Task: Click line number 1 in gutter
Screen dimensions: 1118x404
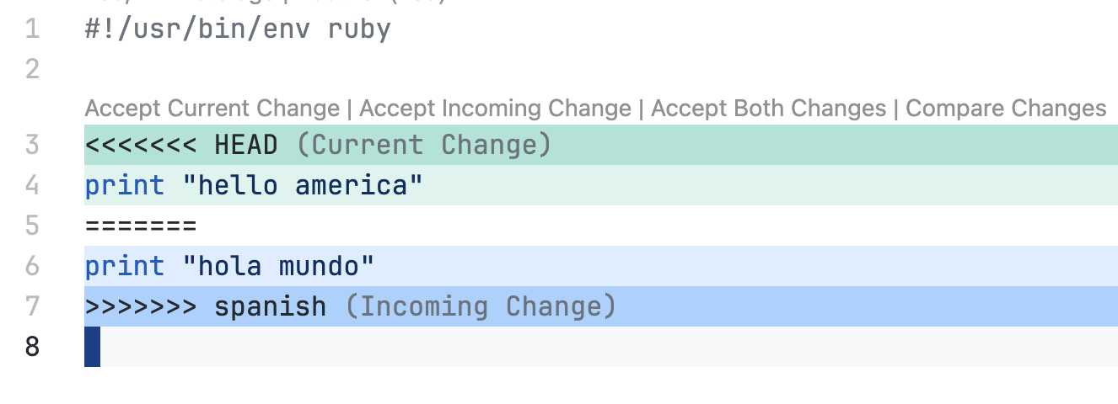Action: click(32, 29)
